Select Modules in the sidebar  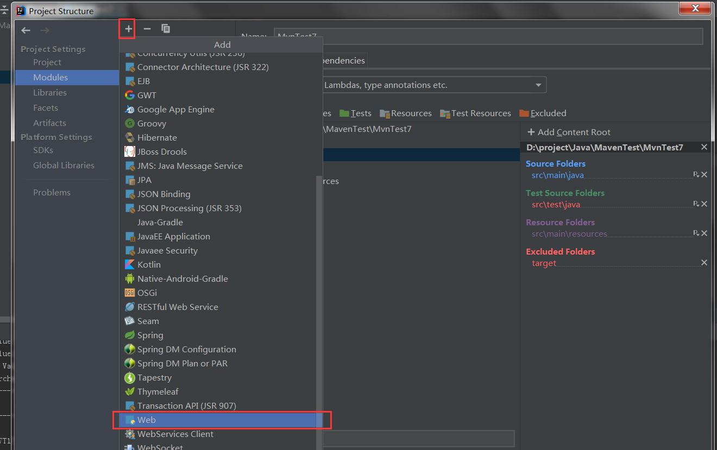coord(67,78)
